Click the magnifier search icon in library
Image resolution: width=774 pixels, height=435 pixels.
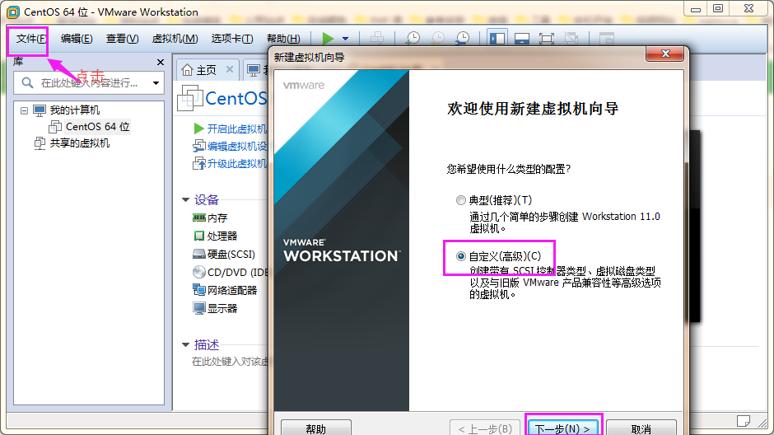(28, 82)
